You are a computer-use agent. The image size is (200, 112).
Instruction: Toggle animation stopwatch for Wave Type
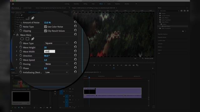(x=21, y=43)
